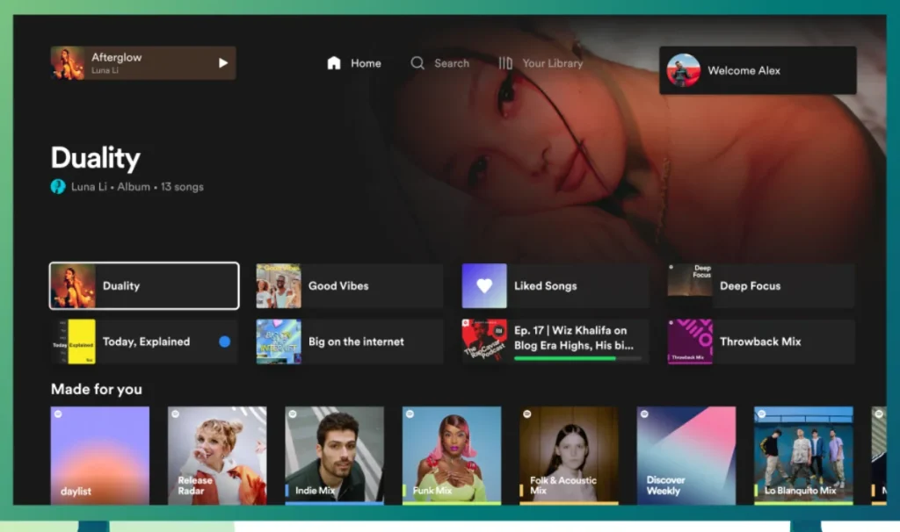Open the Home tab label
The height and width of the screenshot is (532, 900).
point(366,63)
